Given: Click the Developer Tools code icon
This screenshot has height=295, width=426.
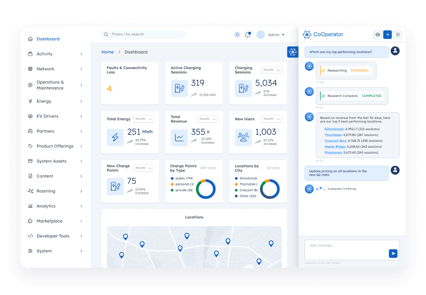Looking at the screenshot, I should [x=30, y=236].
